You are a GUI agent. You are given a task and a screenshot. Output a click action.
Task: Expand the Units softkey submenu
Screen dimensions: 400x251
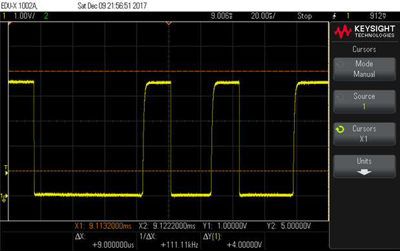tap(364, 166)
